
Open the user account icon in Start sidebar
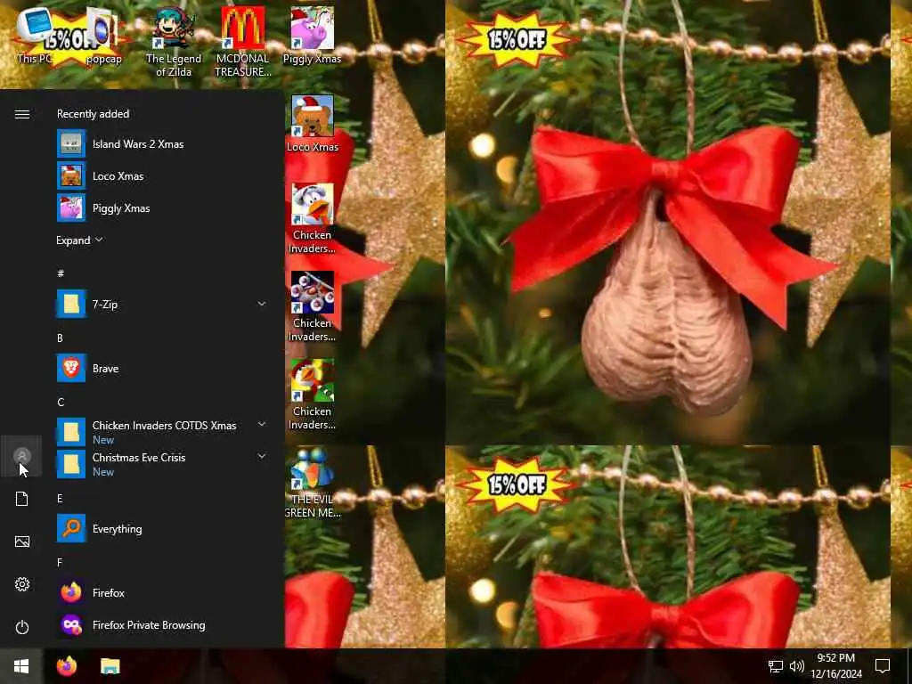pos(22,456)
